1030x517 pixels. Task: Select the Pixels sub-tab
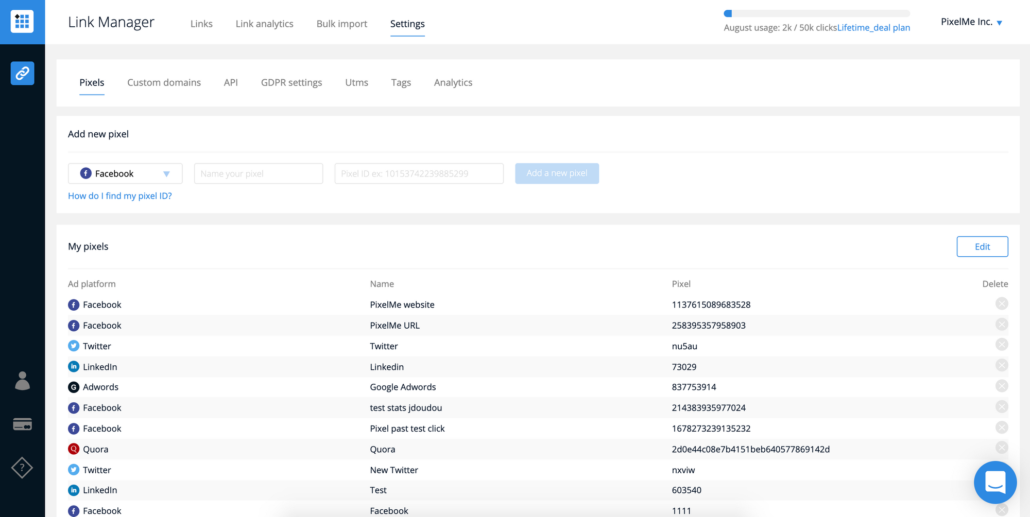(x=92, y=82)
